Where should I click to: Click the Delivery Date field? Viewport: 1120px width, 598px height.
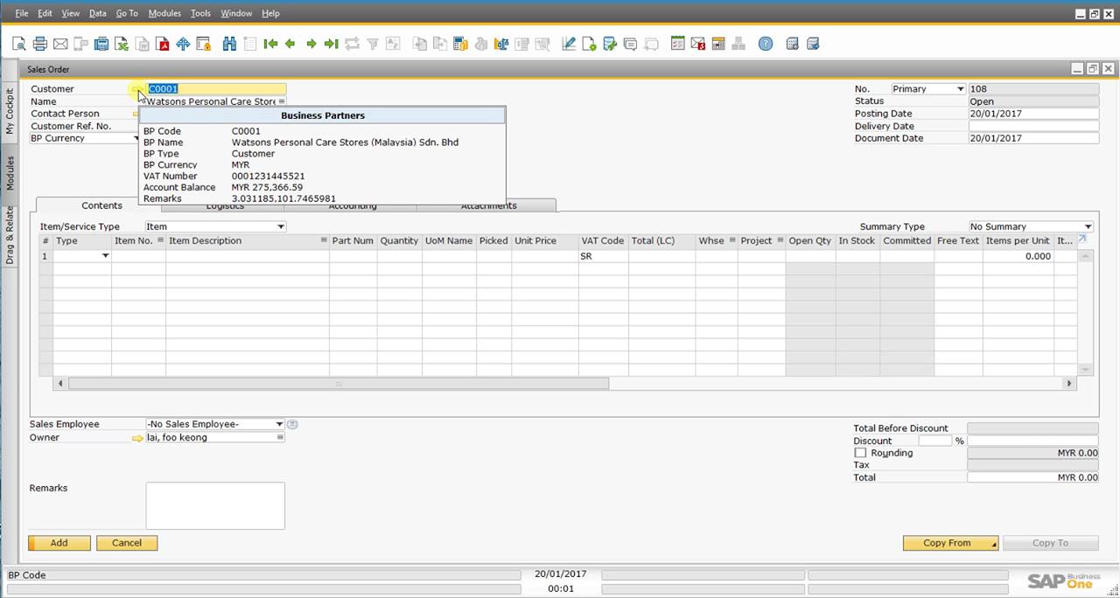click(1033, 126)
